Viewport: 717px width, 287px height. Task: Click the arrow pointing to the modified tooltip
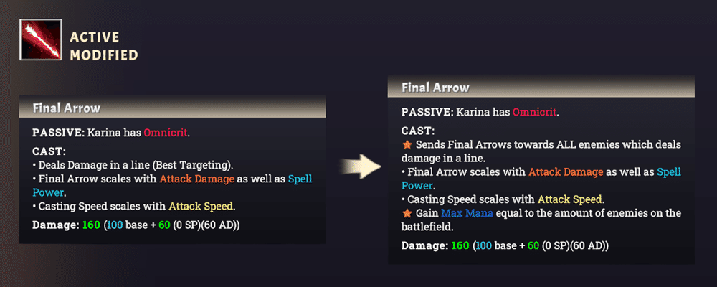point(361,166)
